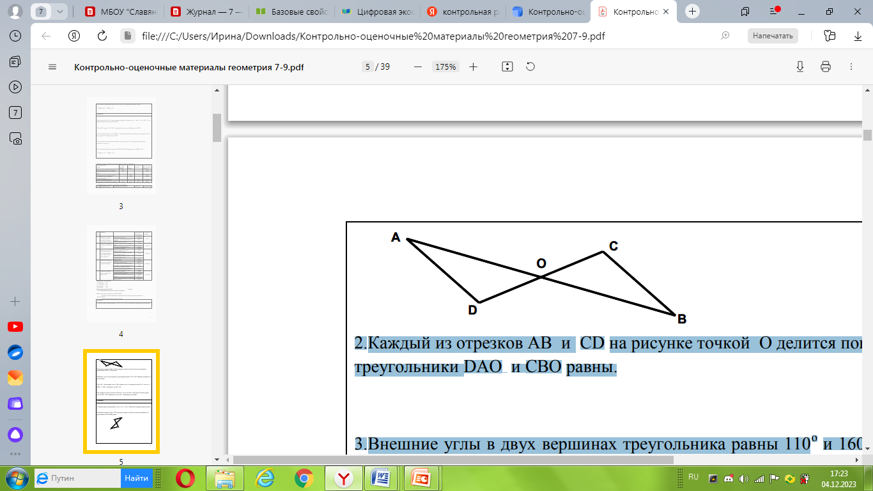
Task: Launch Internet Explorer from the taskbar
Action: pos(265,478)
